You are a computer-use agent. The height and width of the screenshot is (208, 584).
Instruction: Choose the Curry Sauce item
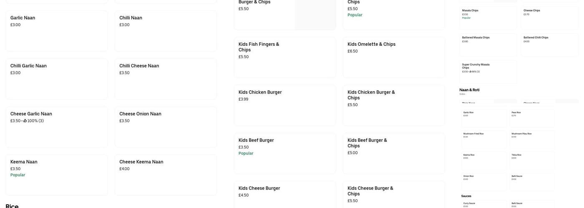point(484,204)
